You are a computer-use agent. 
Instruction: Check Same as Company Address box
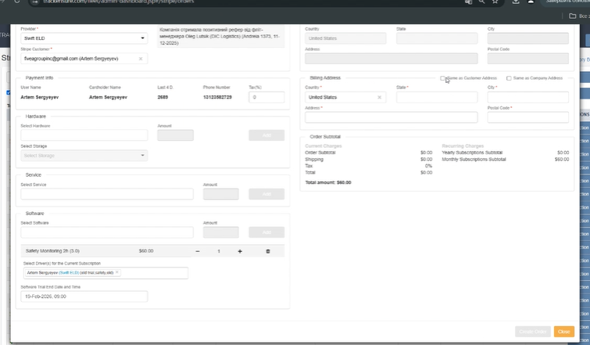(x=509, y=78)
